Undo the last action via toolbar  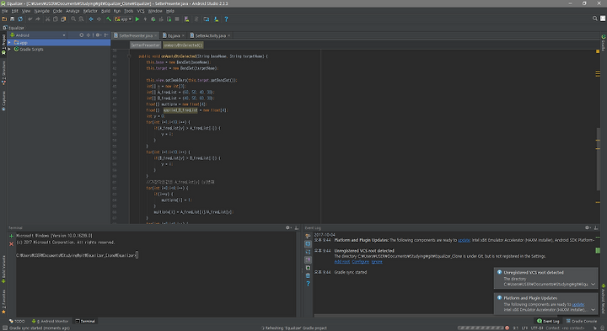30,19
